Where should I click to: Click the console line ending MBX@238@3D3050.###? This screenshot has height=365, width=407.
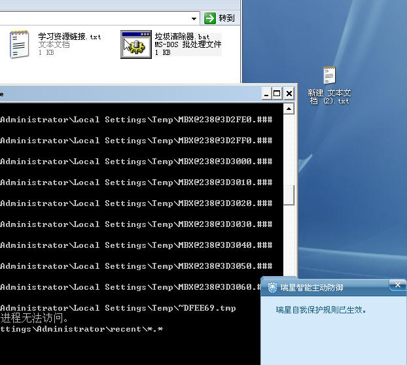(x=136, y=266)
